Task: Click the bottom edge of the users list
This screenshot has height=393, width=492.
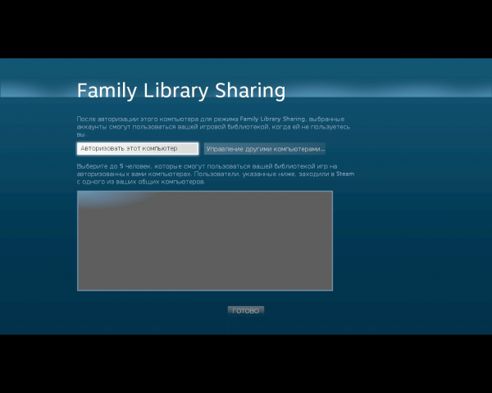Action: (205, 289)
